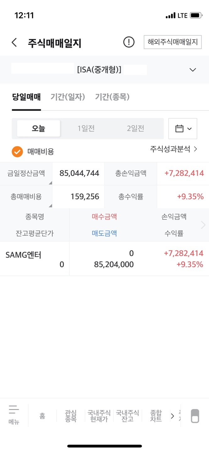Open 주식성과분석 link
The width and height of the screenshot is (209, 452).
point(174,149)
